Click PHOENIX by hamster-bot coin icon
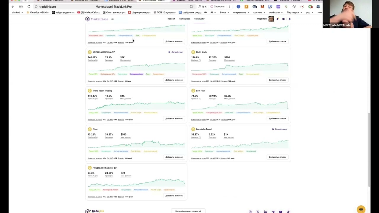 pyautogui.click(x=89, y=168)
